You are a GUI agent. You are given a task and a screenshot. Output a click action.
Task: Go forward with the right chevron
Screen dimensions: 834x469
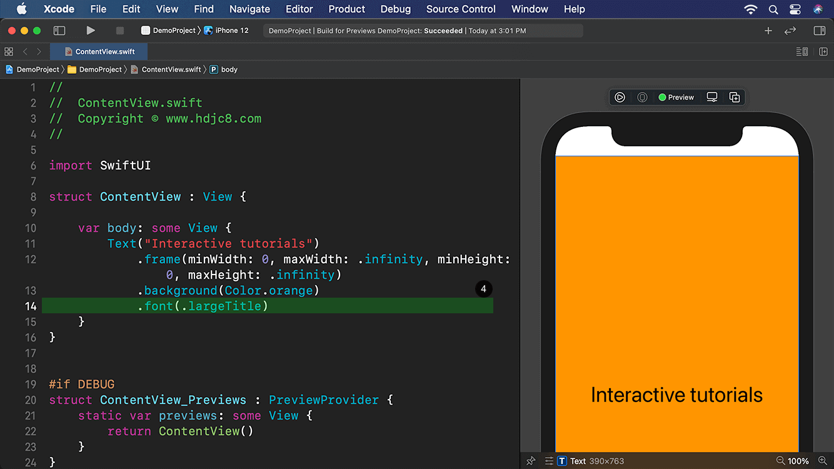tap(39, 52)
